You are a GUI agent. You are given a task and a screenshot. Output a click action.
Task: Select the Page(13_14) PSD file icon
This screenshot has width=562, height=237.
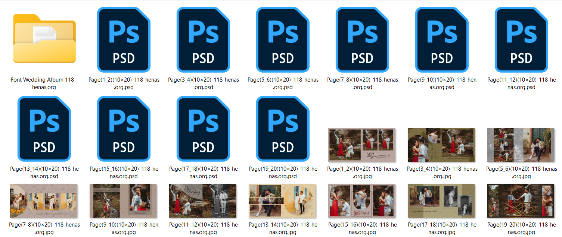pos(44,129)
